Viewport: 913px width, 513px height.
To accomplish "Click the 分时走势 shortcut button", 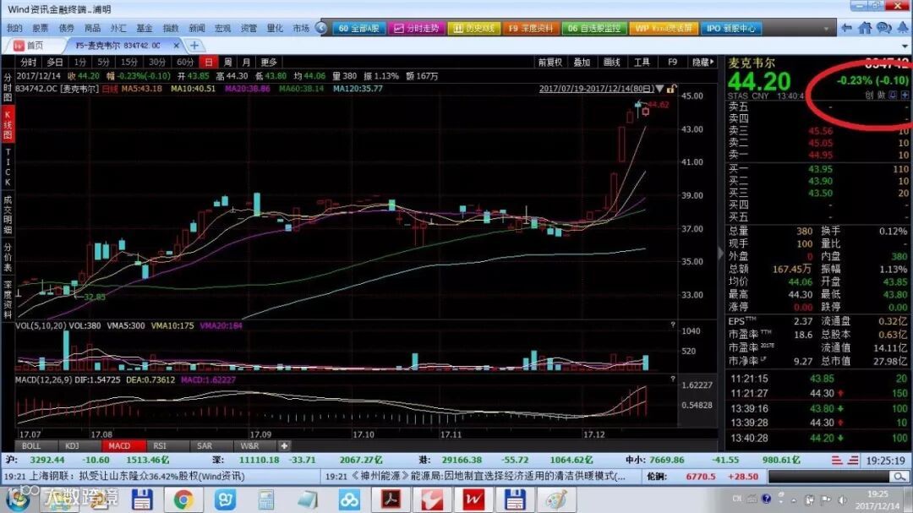I will click(x=416, y=29).
